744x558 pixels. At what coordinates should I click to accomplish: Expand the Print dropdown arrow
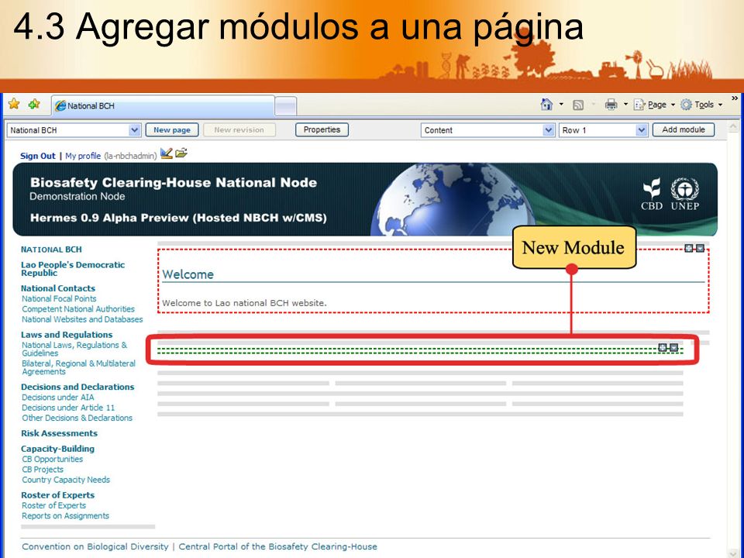pos(625,105)
